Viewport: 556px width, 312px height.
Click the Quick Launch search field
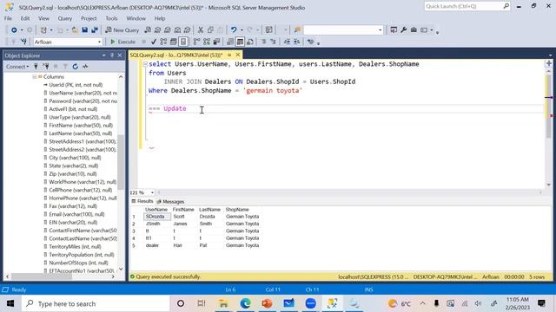(467, 6)
